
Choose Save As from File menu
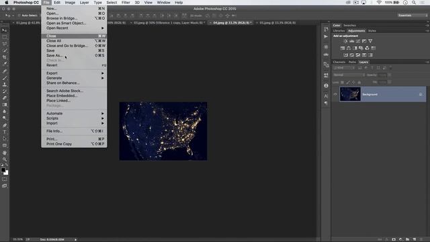pos(74,55)
